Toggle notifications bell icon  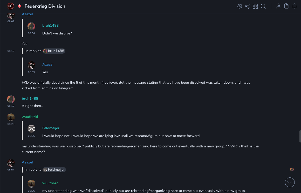pos(295,6)
